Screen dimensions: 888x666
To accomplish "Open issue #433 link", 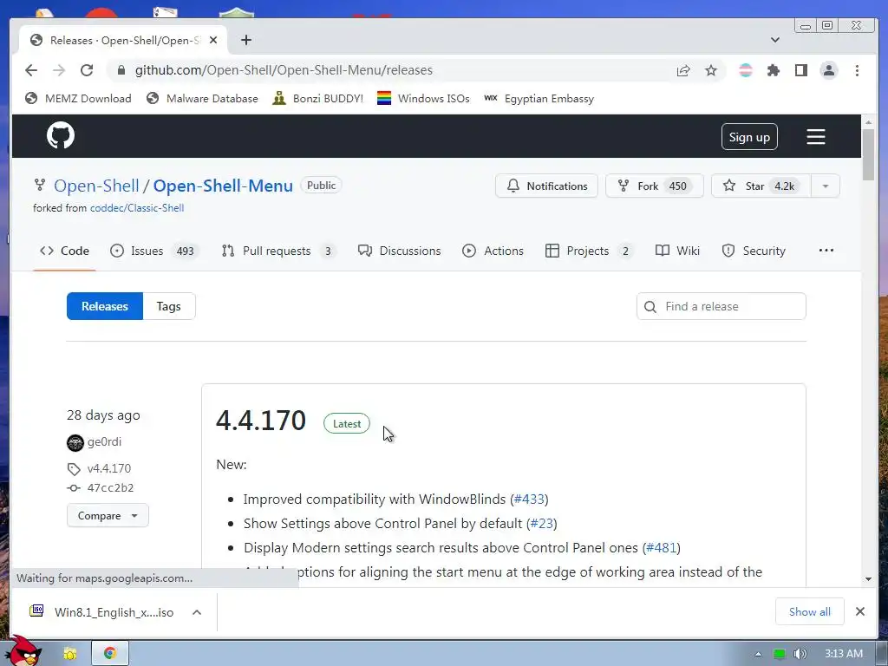I will 529,499.
